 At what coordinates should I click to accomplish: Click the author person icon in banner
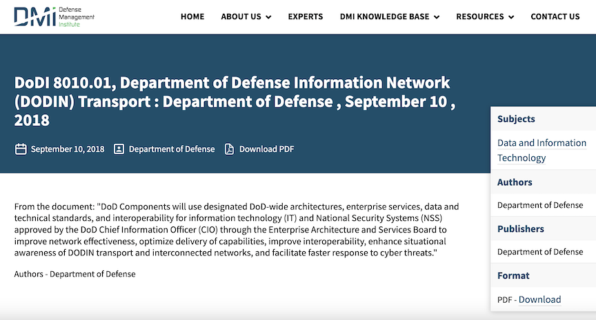click(x=119, y=149)
